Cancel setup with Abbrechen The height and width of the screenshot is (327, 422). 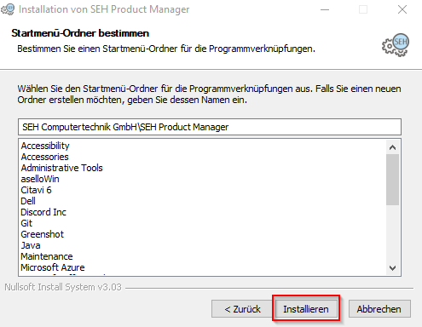[x=379, y=309]
